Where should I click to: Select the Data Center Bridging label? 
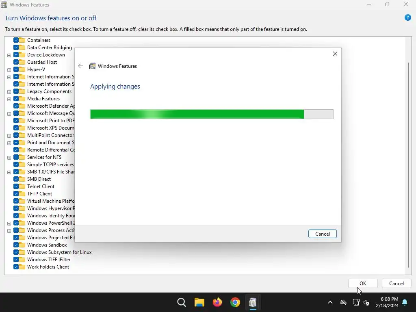pos(49,48)
